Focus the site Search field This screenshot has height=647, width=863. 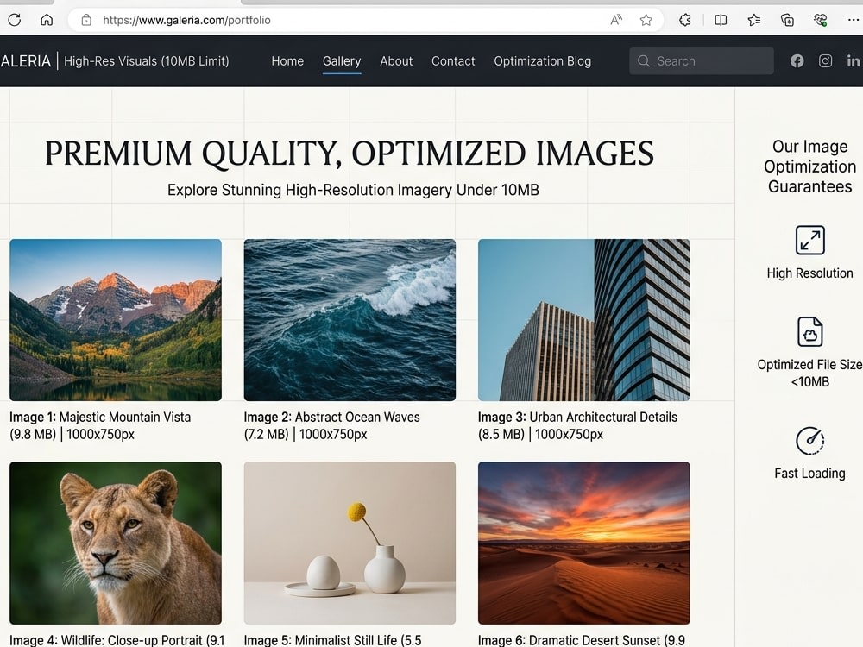(701, 61)
